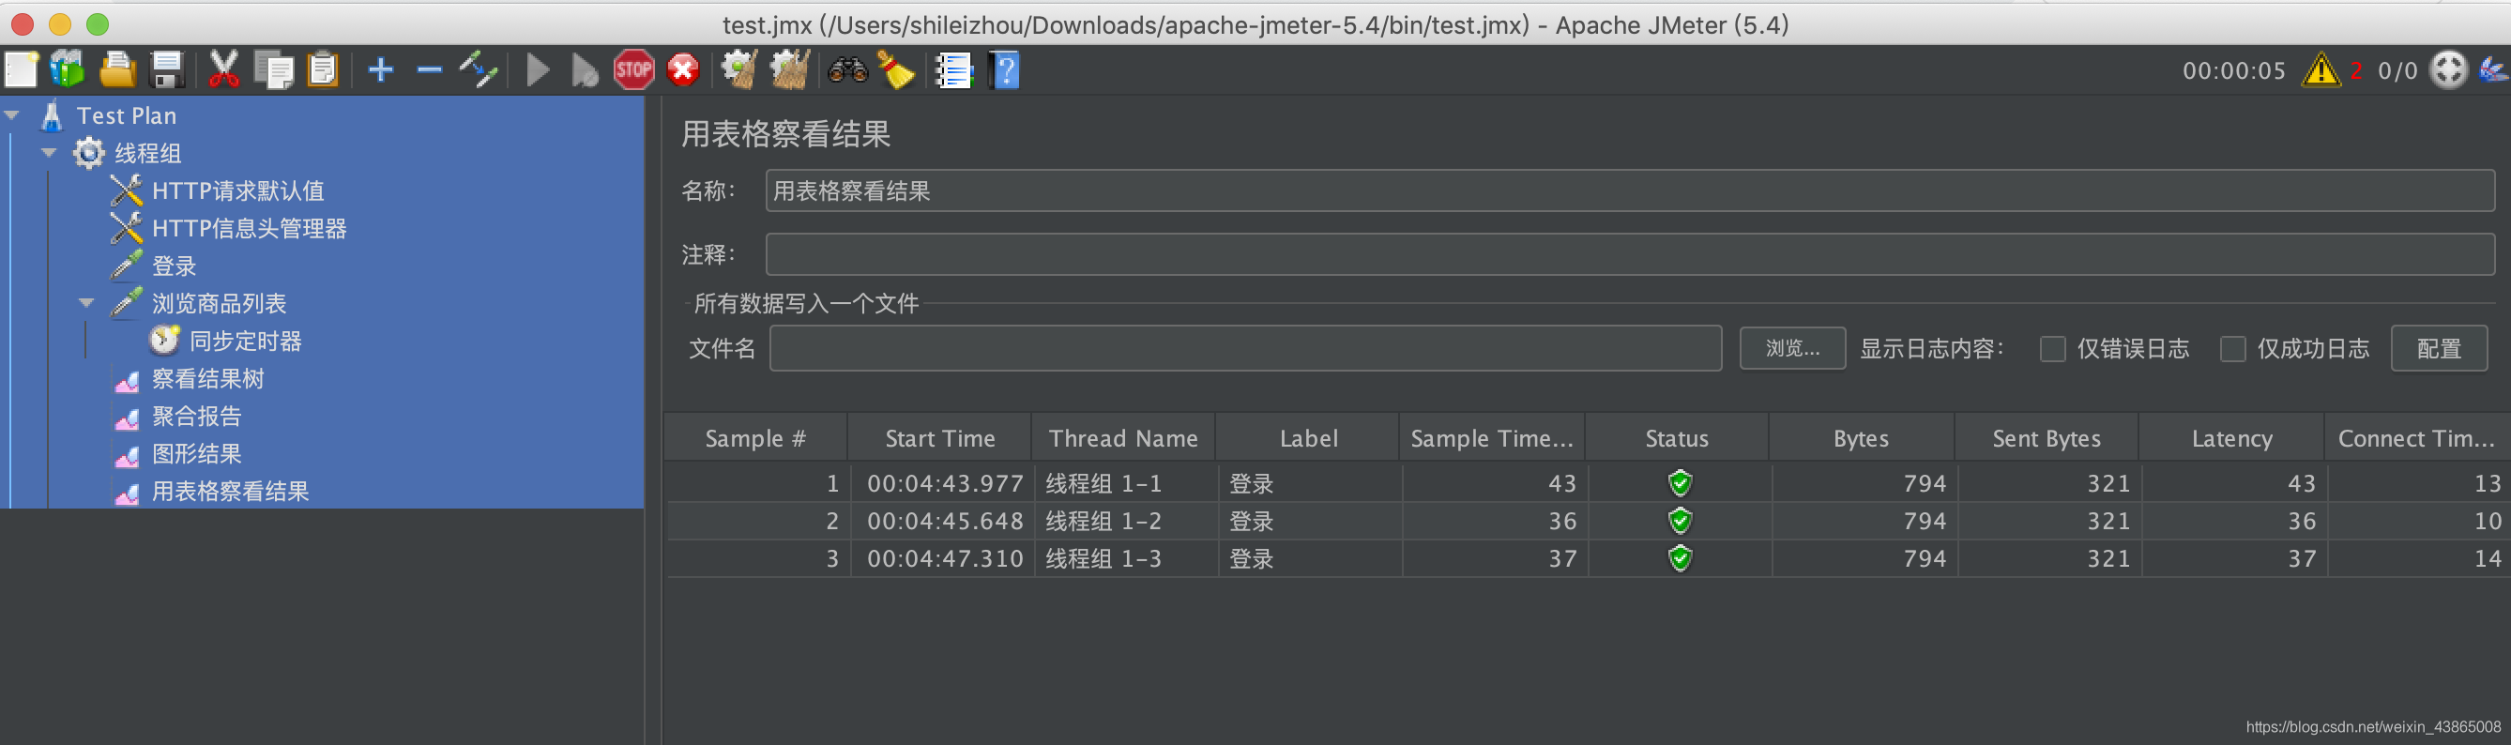Image resolution: width=2511 pixels, height=745 pixels.
Task: Click the remote engine status icon
Action: click(x=2447, y=70)
